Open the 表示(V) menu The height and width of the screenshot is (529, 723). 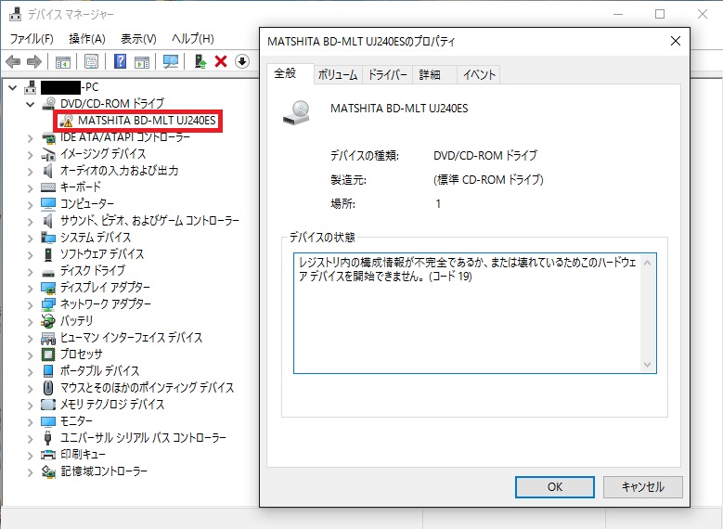138,38
